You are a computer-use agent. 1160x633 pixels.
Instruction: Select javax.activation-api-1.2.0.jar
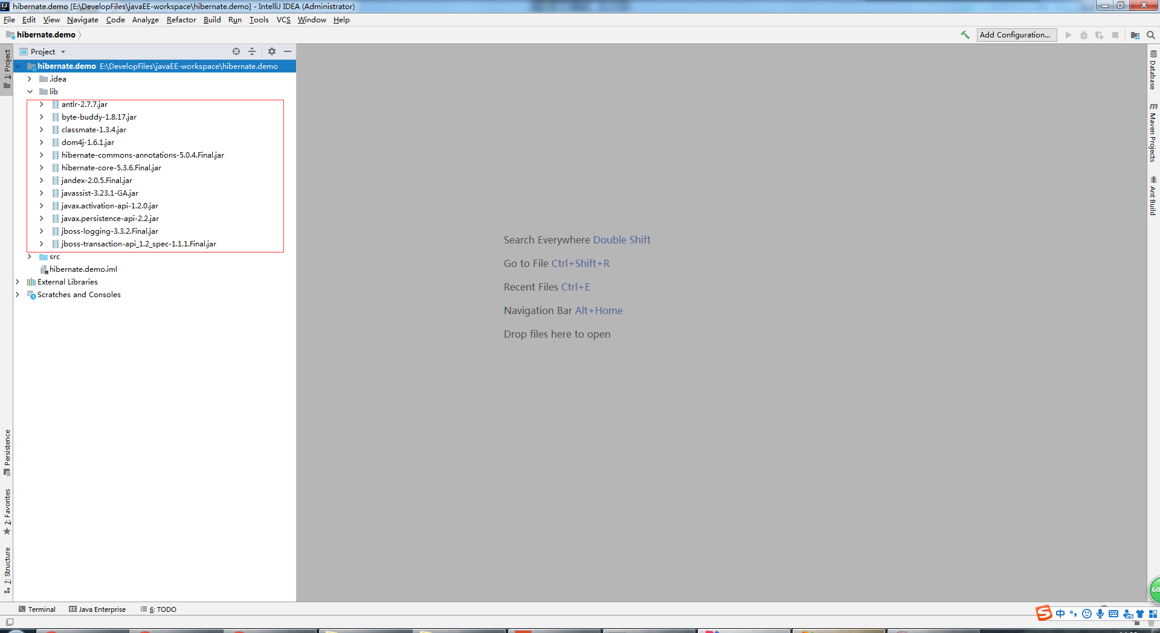tap(109, 206)
